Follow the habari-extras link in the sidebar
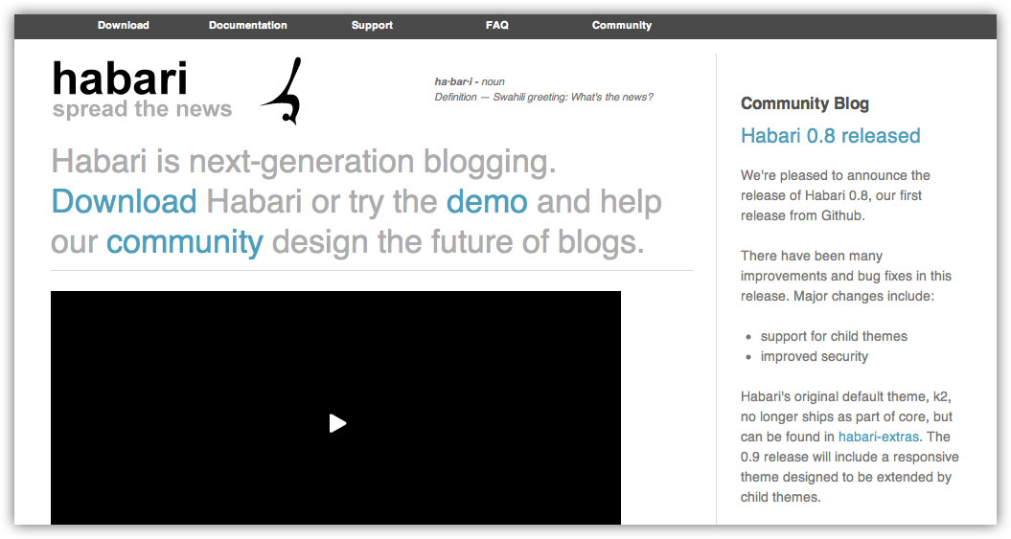Image resolution: width=1011 pixels, height=539 pixels. pos(878,437)
